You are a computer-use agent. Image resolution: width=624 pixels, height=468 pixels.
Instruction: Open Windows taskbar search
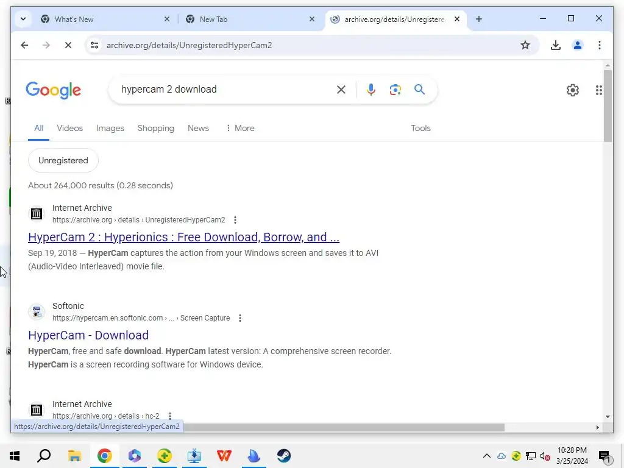click(x=44, y=456)
